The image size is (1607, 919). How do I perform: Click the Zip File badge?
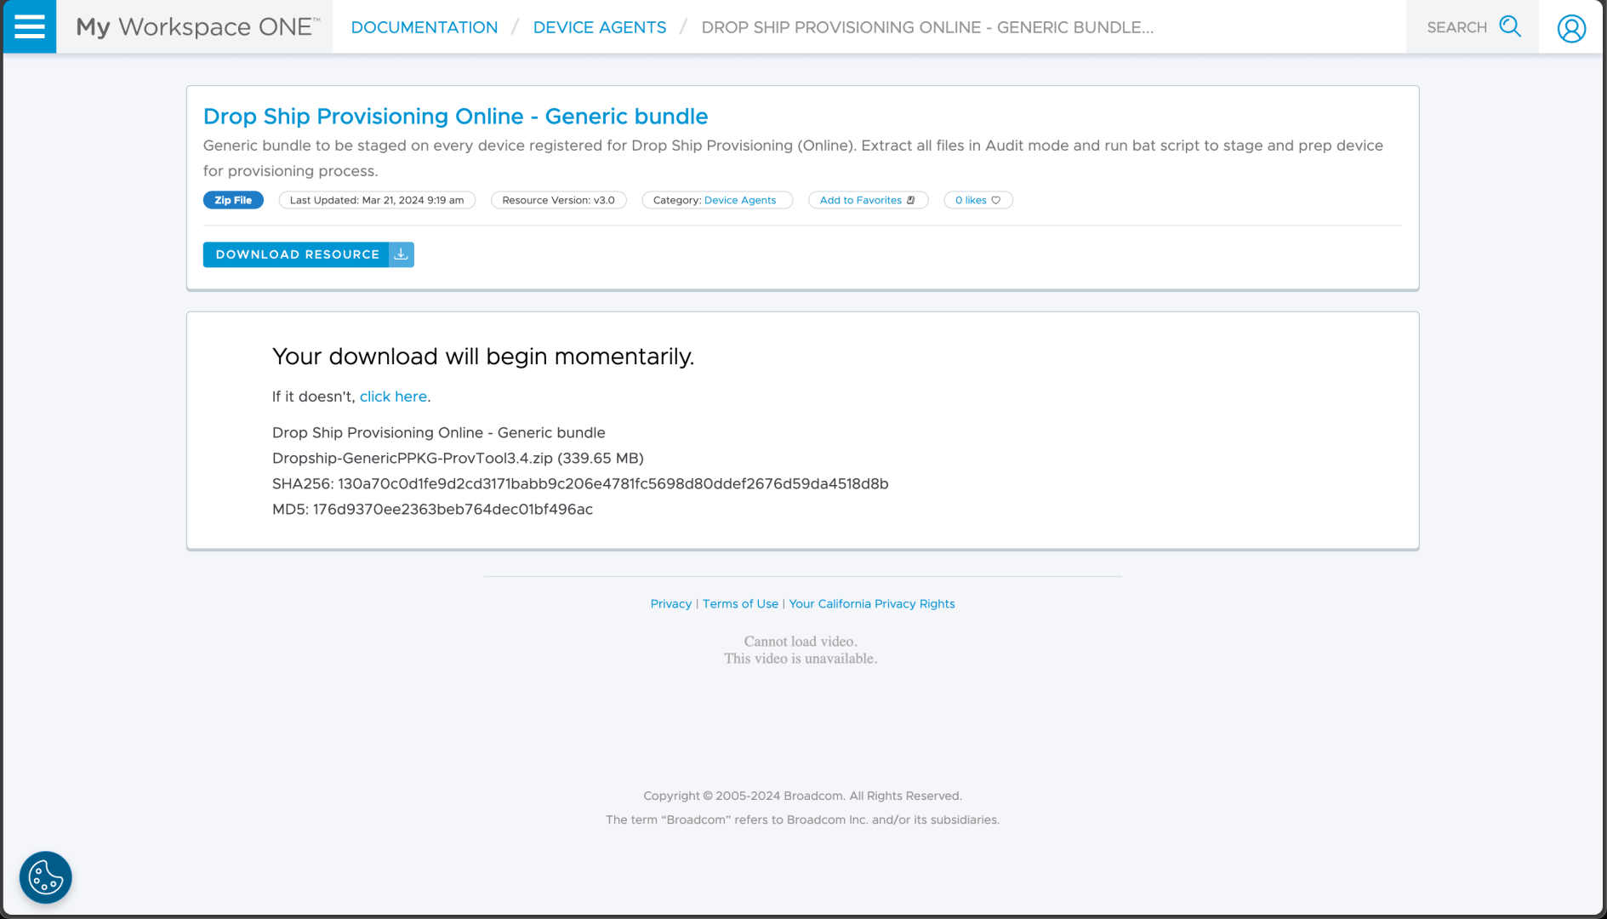coord(233,201)
